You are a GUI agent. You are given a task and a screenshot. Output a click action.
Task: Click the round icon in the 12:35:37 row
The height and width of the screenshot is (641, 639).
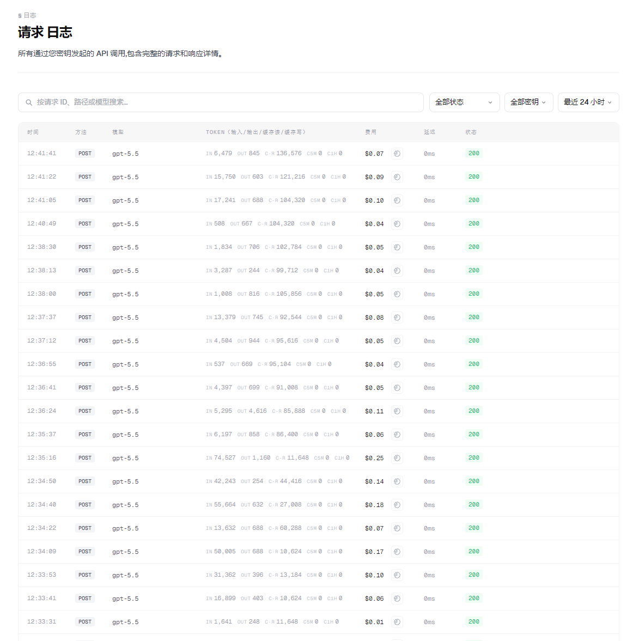pos(397,435)
